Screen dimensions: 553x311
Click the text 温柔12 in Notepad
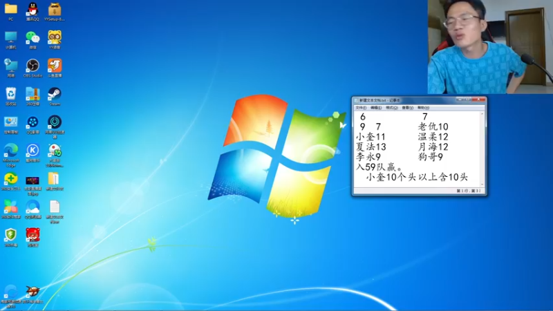[x=433, y=137]
